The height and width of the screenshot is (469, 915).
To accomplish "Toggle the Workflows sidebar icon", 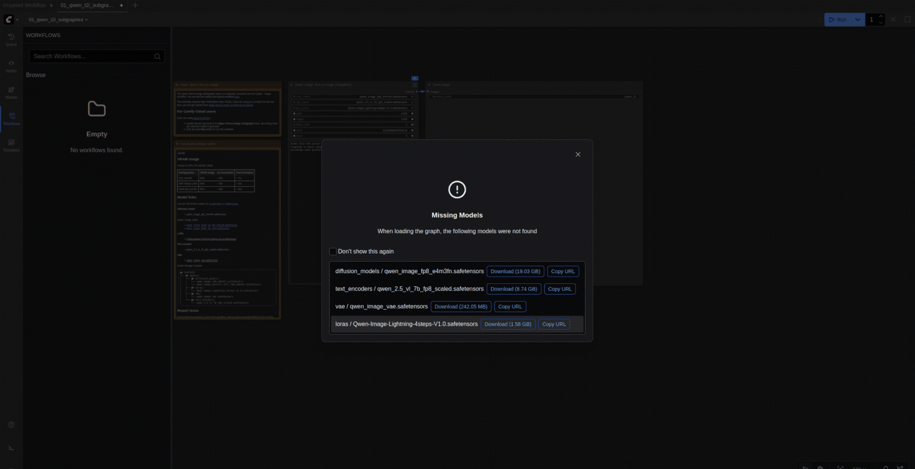I will pos(11,118).
